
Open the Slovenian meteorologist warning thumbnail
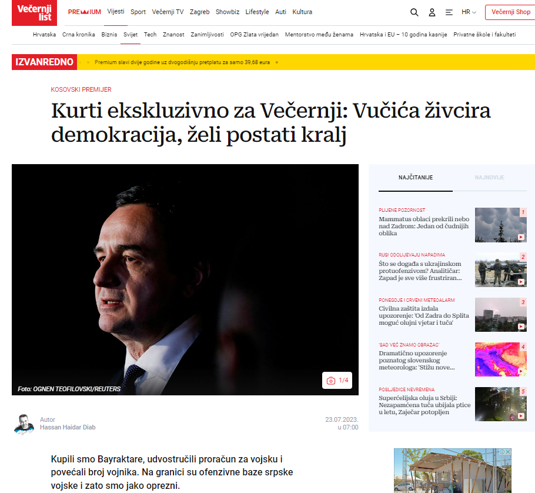pyautogui.click(x=500, y=359)
